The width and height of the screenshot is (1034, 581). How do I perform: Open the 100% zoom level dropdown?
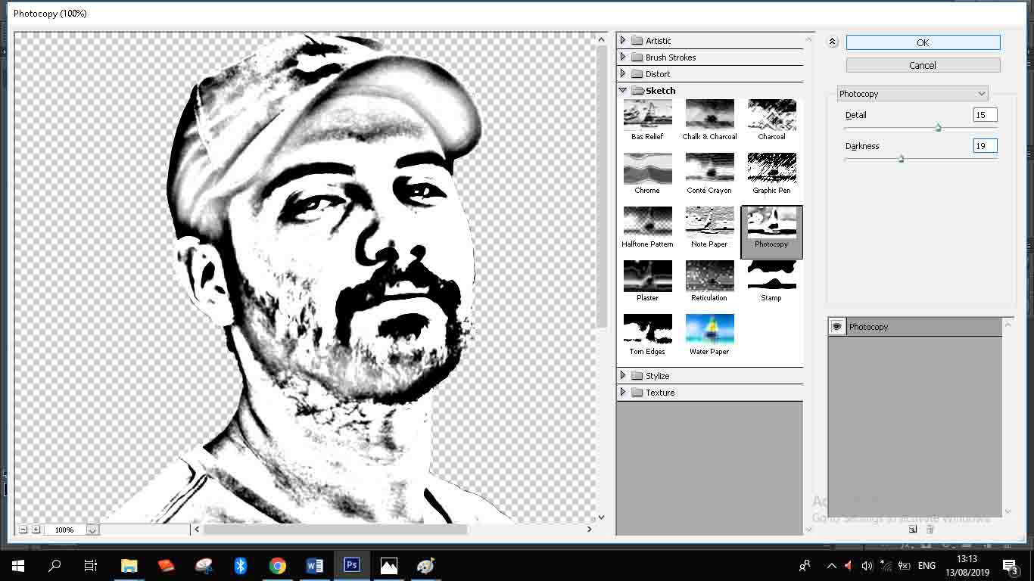[x=92, y=530]
